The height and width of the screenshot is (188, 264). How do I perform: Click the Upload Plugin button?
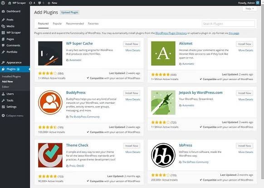click(70, 12)
